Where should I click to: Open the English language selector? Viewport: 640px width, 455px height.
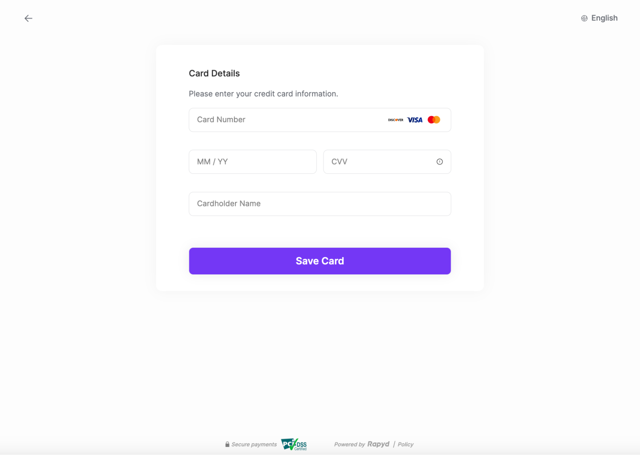pyautogui.click(x=604, y=18)
